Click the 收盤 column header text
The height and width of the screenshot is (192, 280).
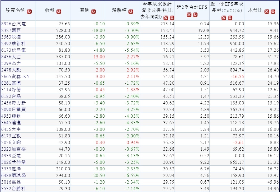(50, 10)
